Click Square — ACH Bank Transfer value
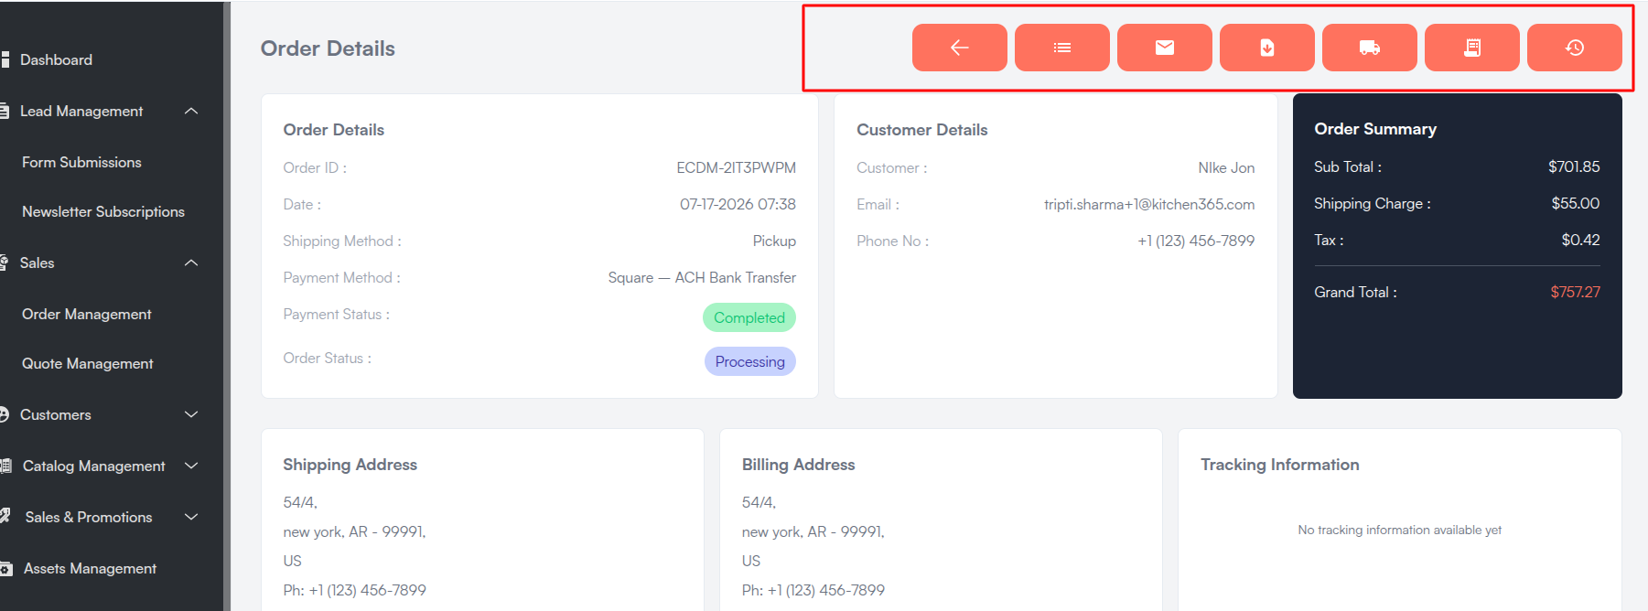 [702, 277]
